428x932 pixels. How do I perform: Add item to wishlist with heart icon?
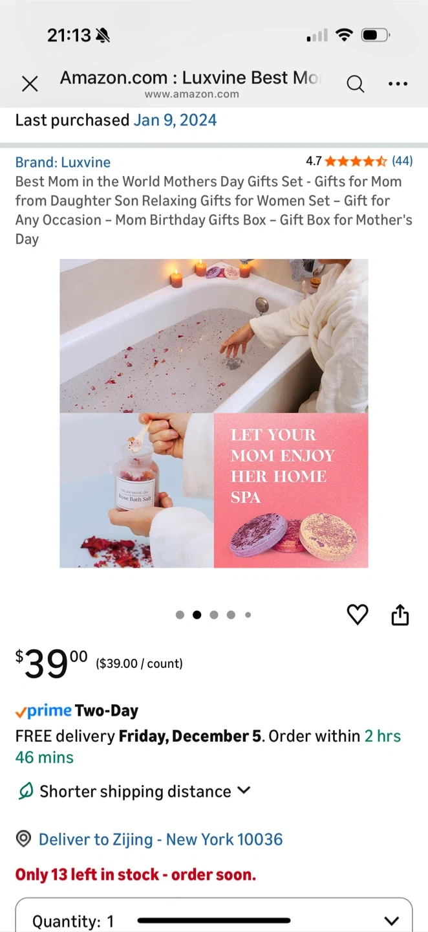click(x=358, y=614)
